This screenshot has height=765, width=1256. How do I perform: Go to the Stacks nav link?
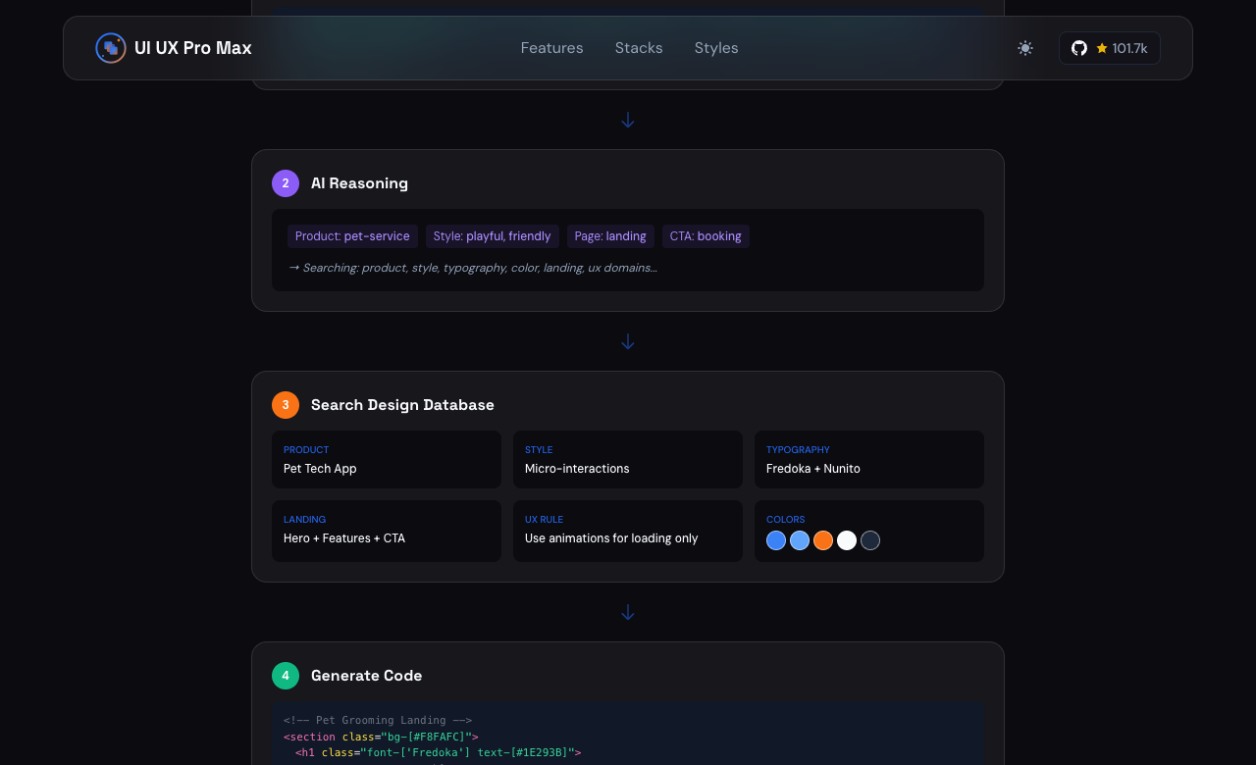tap(639, 48)
